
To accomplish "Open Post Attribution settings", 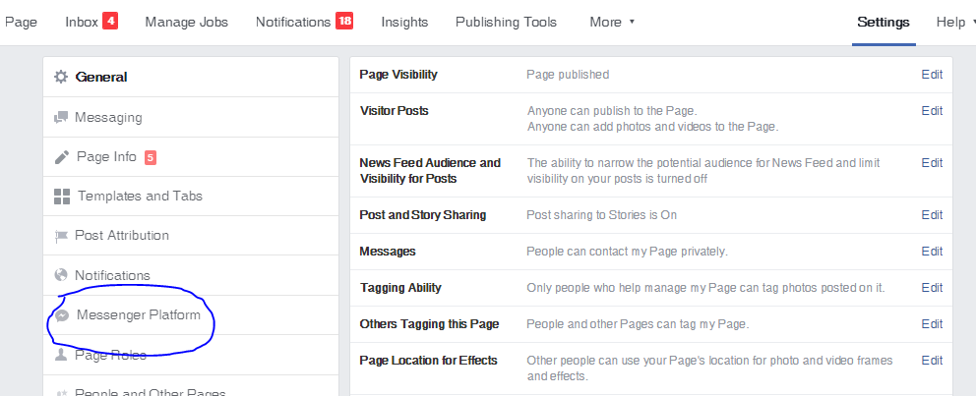I will coord(191,236).
